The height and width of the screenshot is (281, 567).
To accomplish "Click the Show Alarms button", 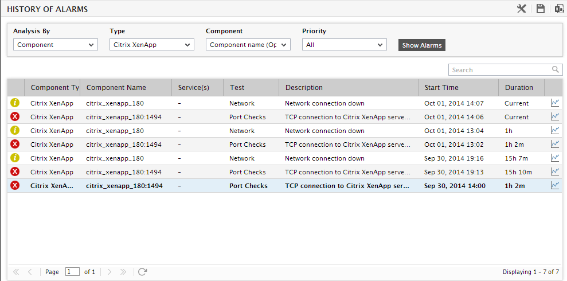I will 422,45.
